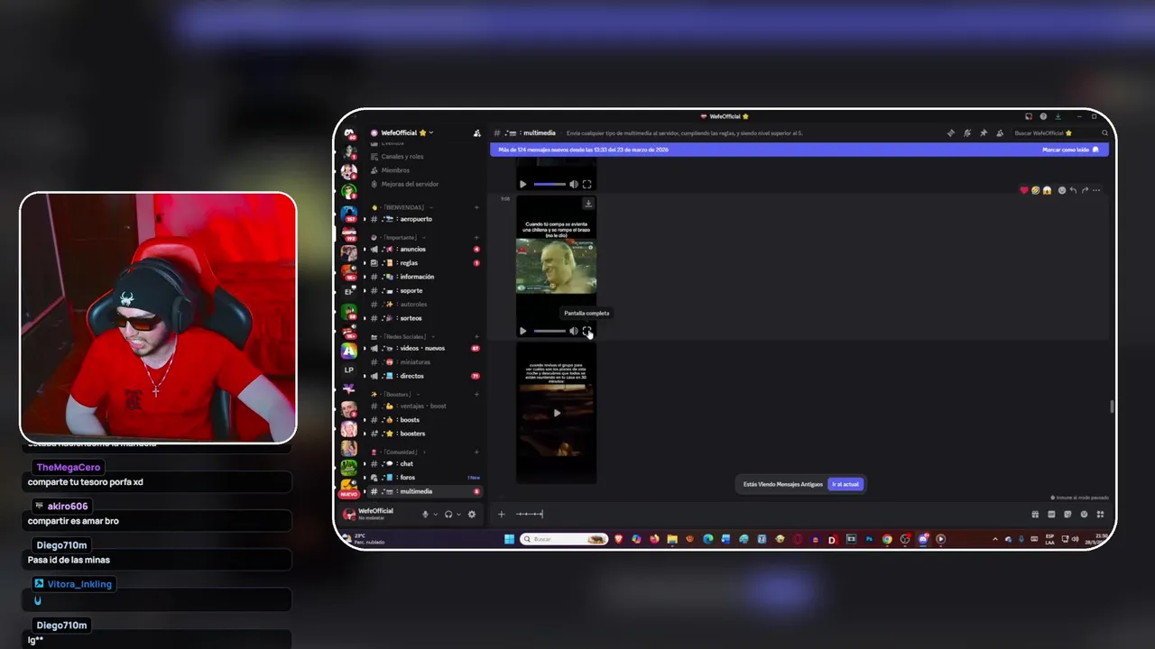Click the invite people icon beside WefeOfficial
1155x649 pixels.
pos(477,133)
